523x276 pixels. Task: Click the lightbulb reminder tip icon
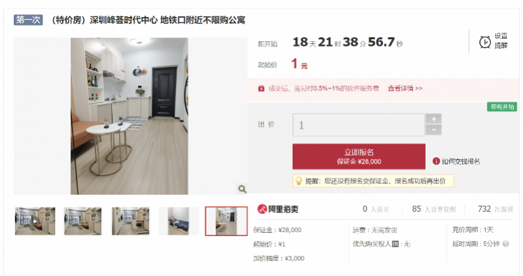pyautogui.click(x=299, y=181)
